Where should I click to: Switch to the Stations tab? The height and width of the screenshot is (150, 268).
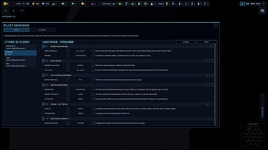(42, 30)
